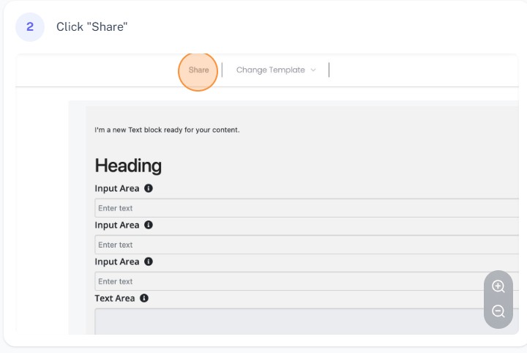The height and width of the screenshot is (353, 527).
Task: Click the "I'm a new Text block" paragraph
Action: click(167, 130)
